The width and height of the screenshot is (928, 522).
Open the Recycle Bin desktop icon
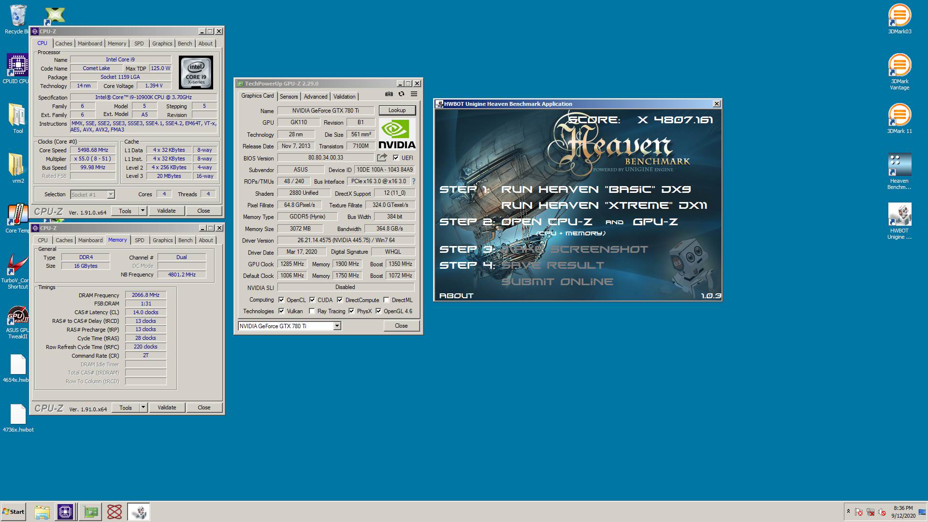[18, 19]
